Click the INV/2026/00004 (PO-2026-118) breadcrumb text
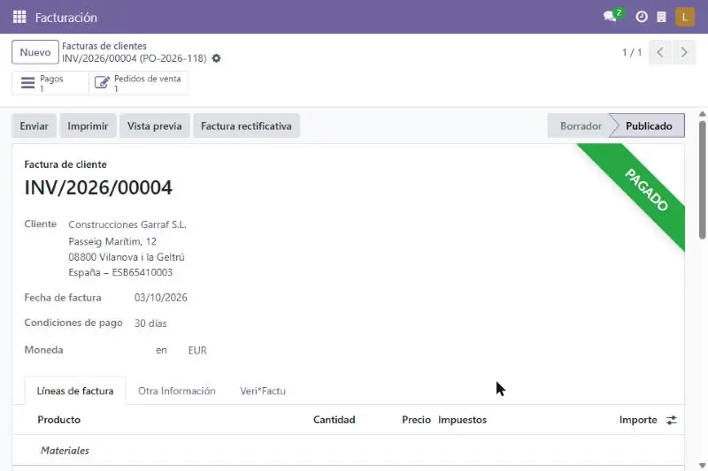 [x=135, y=58]
